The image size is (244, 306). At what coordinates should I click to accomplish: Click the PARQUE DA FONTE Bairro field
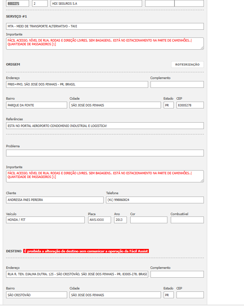[36, 105]
